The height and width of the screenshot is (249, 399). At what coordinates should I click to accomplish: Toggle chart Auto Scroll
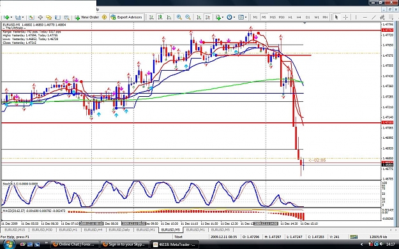pos(199,17)
